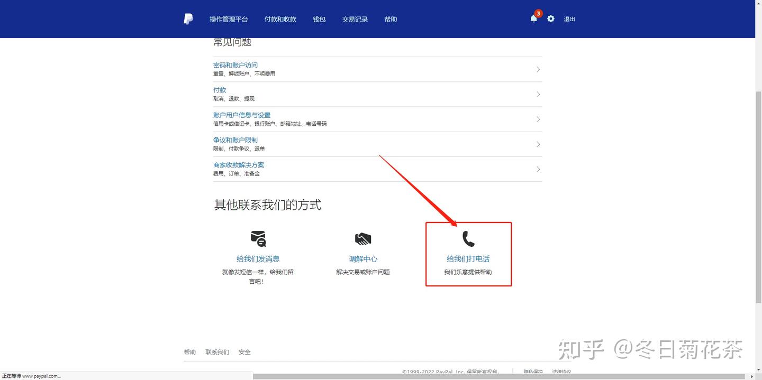The image size is (762, 380).
Task: Open account settings with the gear icon
Action: [x=550, y=18]
